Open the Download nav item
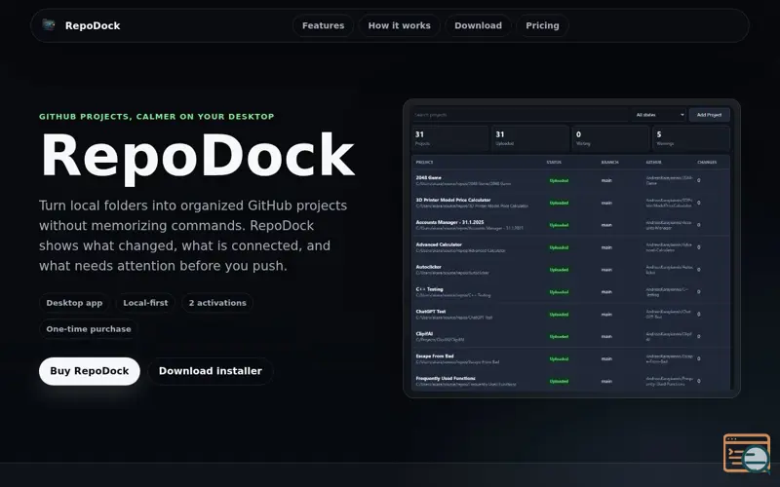Image resolution: width=780 pixels, height=487 pixels. (478, 25)
